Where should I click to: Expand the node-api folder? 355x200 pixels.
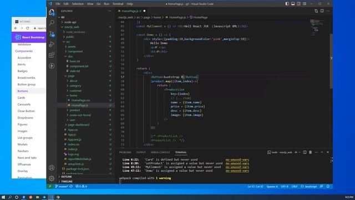70,22
